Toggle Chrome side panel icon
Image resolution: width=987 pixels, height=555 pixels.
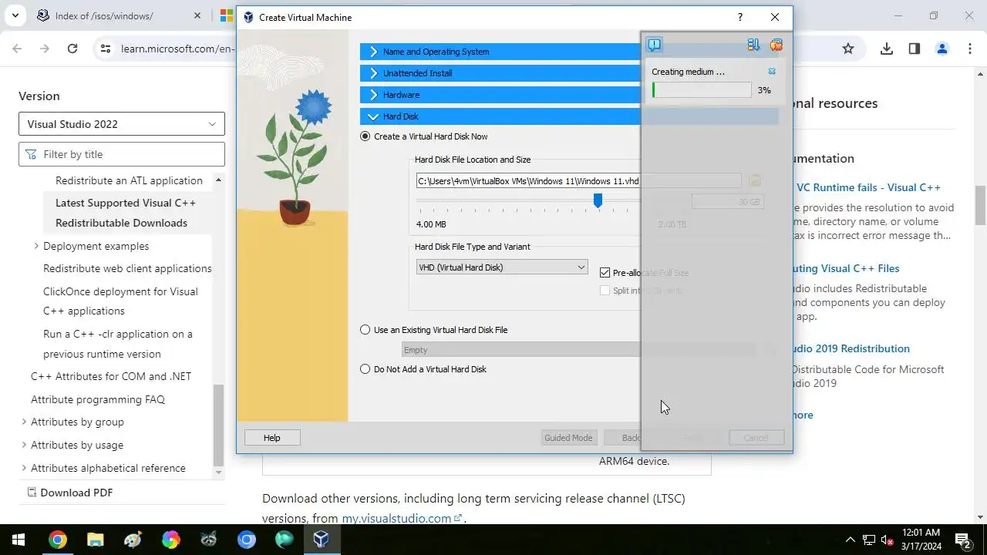pos(915,49)
